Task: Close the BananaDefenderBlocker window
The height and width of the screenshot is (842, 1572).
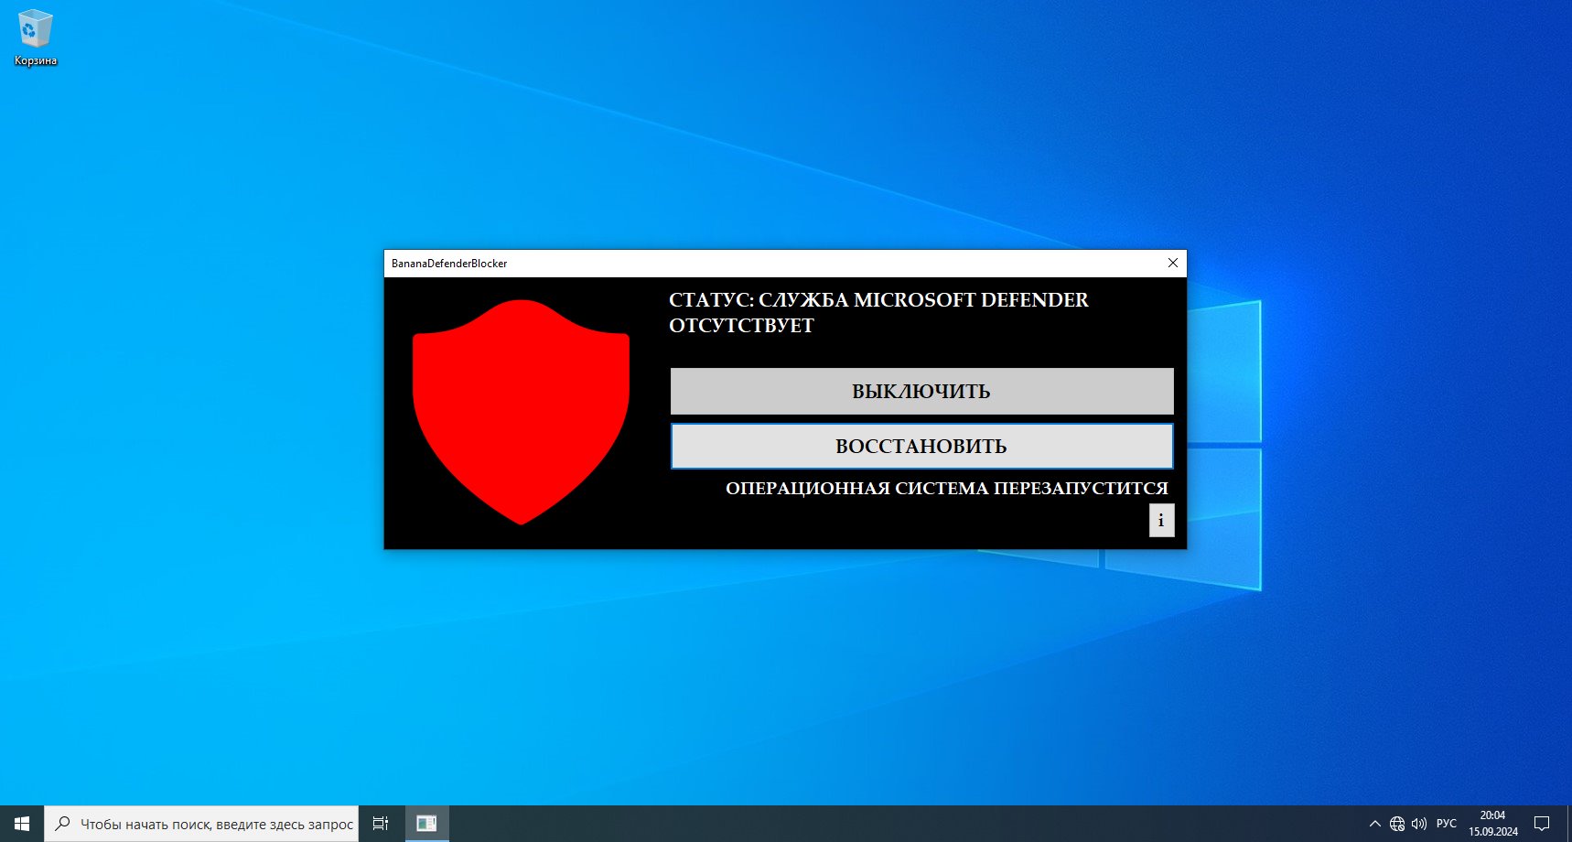Action: click(x=1172, y=263)
